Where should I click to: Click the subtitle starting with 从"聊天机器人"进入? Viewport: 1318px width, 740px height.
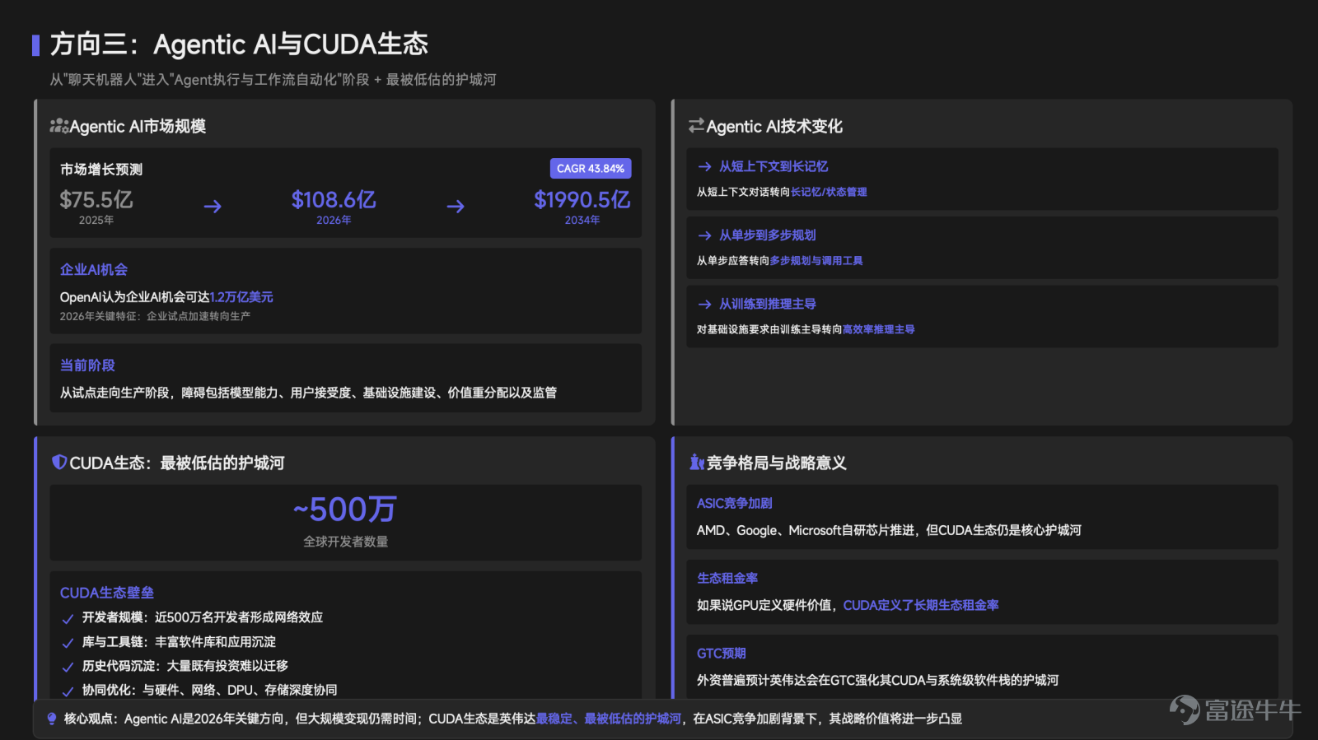(273, 80)
